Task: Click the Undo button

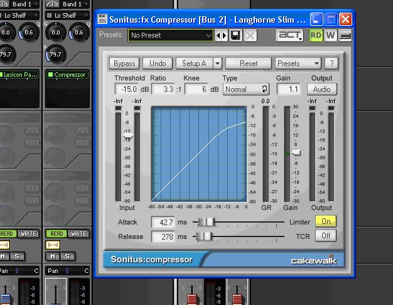Action: [158, 64]
